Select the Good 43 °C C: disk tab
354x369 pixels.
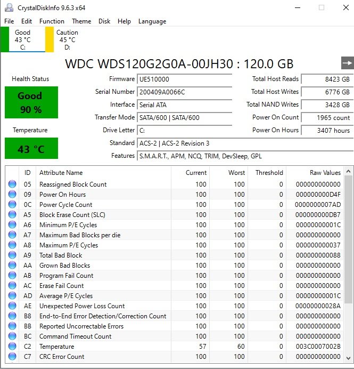point(23,39)
